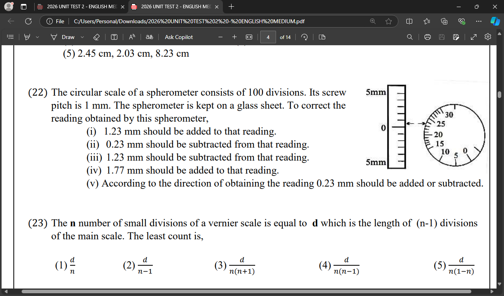Switch to the first 2026 UNIT TEST 2 tab
The height and width of the screenshot is (296, 504).
click(x=80, y=7)
